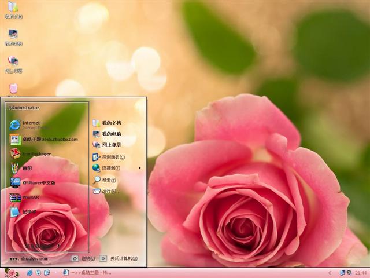
Task: Select 我的文档 desktop icon
Action: pyautogui.click(x=13, y=10)
